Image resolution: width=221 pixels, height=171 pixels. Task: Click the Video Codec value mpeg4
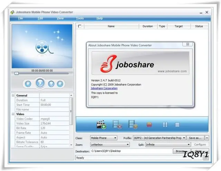tap(55, 119)
